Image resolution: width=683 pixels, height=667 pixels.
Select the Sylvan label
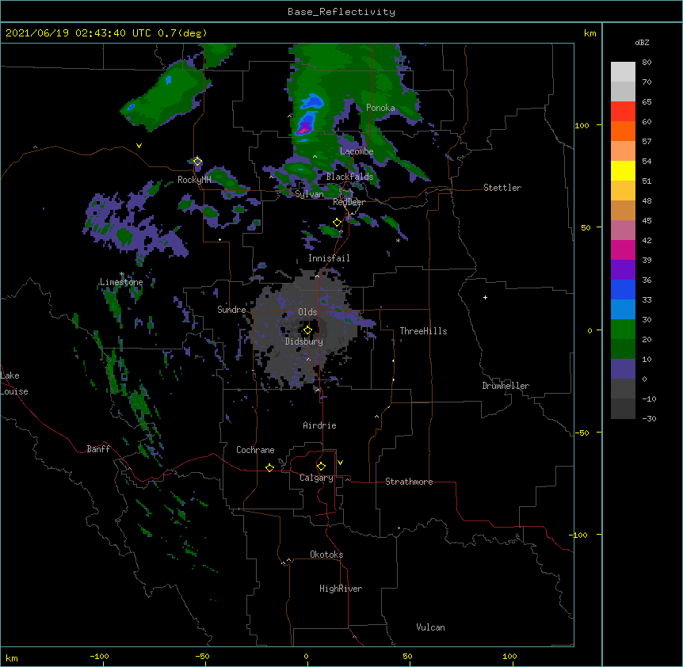tap(309, 194)
